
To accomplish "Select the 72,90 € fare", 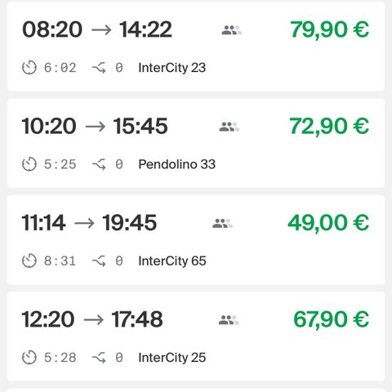I will (329, 126).
